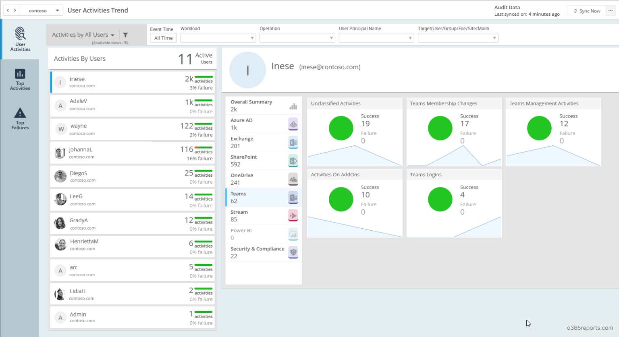The width and height of the screenshot is (619, 337).
Task: Click the Power BI workload icon
Action: pyautogui.click(x=293, y=234)
